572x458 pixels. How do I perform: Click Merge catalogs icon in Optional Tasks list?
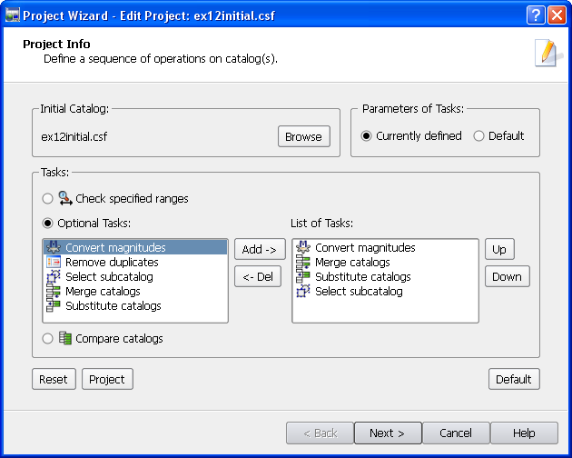pos(54,291)
